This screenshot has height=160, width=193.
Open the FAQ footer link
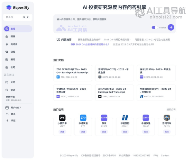(156, 156)
